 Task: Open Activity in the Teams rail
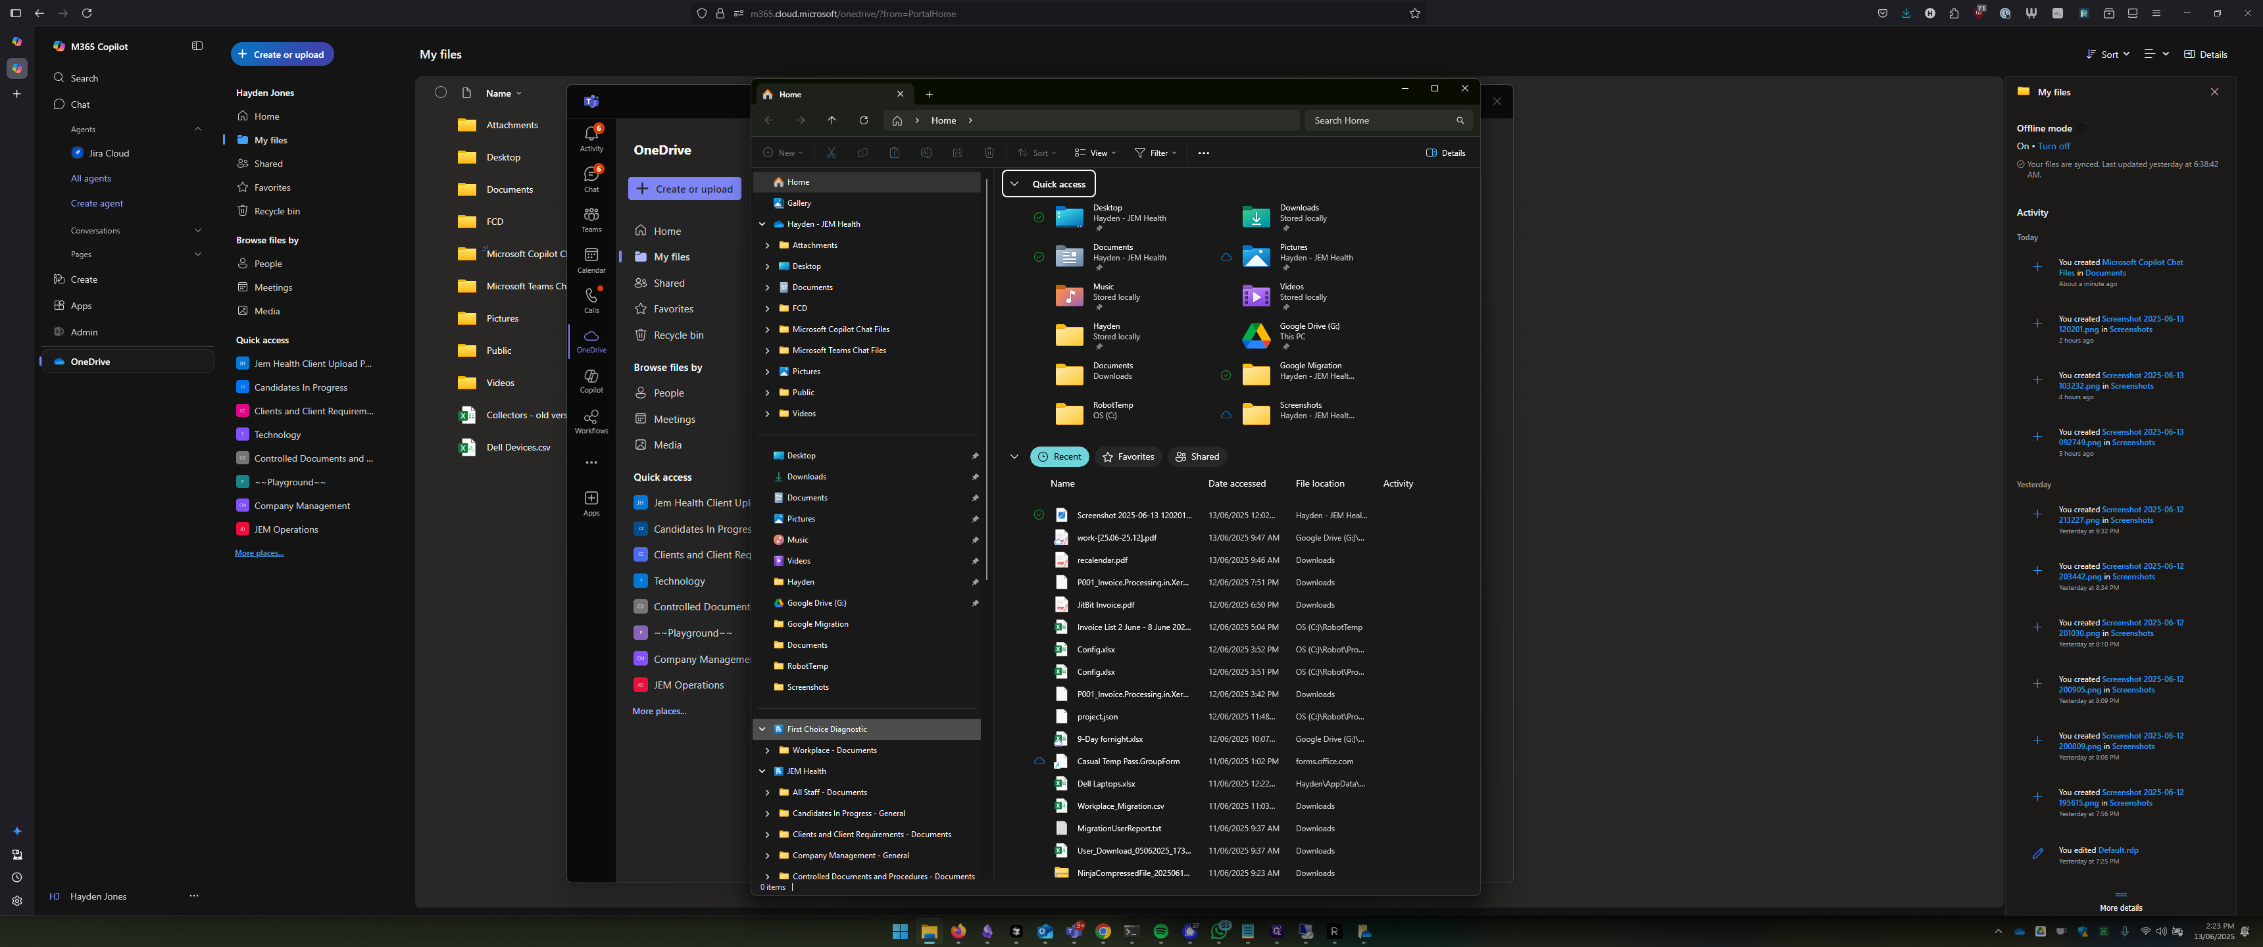coord(591,138)
